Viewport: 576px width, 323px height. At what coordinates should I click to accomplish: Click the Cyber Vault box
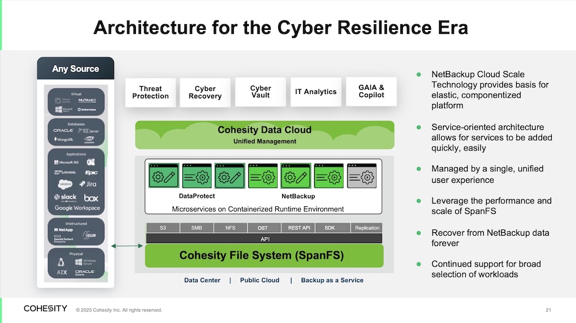pos(260,91)
